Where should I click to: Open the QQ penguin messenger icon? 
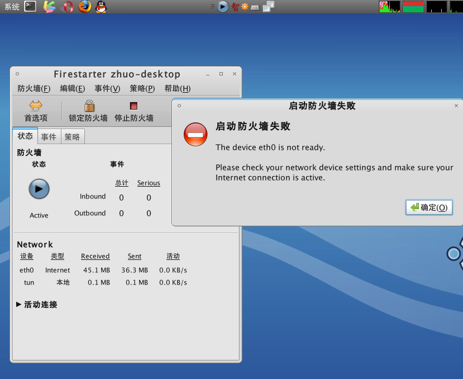point(101,7)
